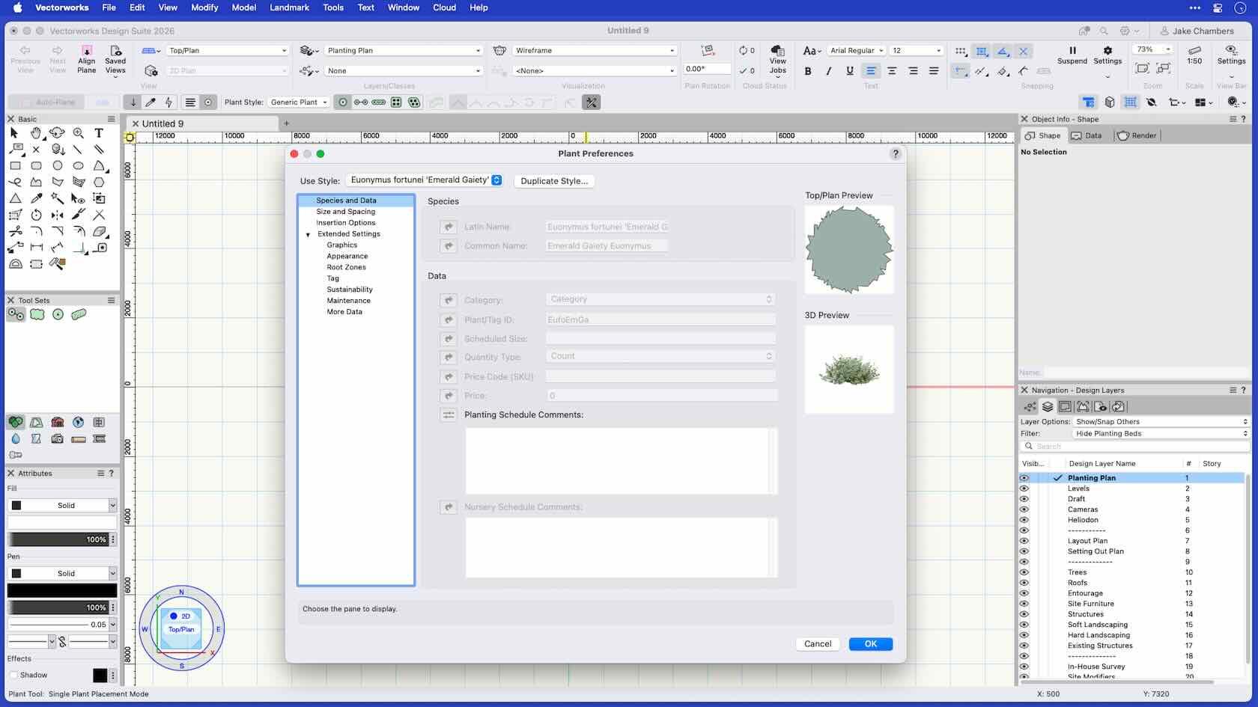
Task: Hide the Levels layer via eye icon
Action: (1024, 489)
